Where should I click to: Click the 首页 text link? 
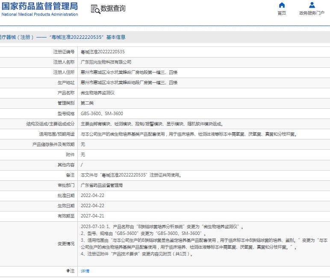(282, 13)
